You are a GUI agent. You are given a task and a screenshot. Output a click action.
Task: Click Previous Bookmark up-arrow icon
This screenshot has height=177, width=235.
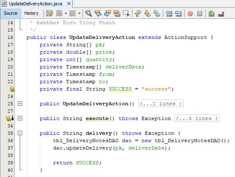(138, 14)
